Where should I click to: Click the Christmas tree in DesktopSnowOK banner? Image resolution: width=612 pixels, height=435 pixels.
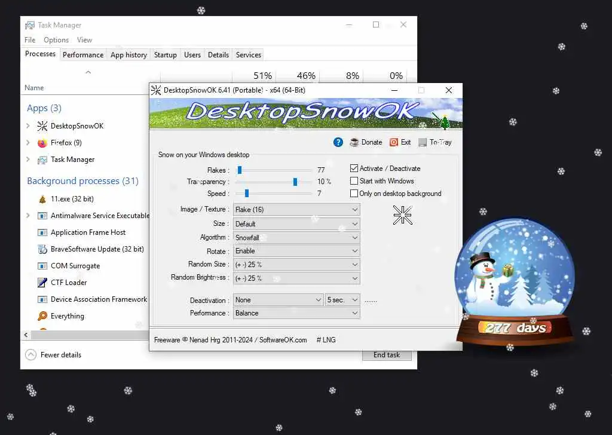tap(445, 122)
